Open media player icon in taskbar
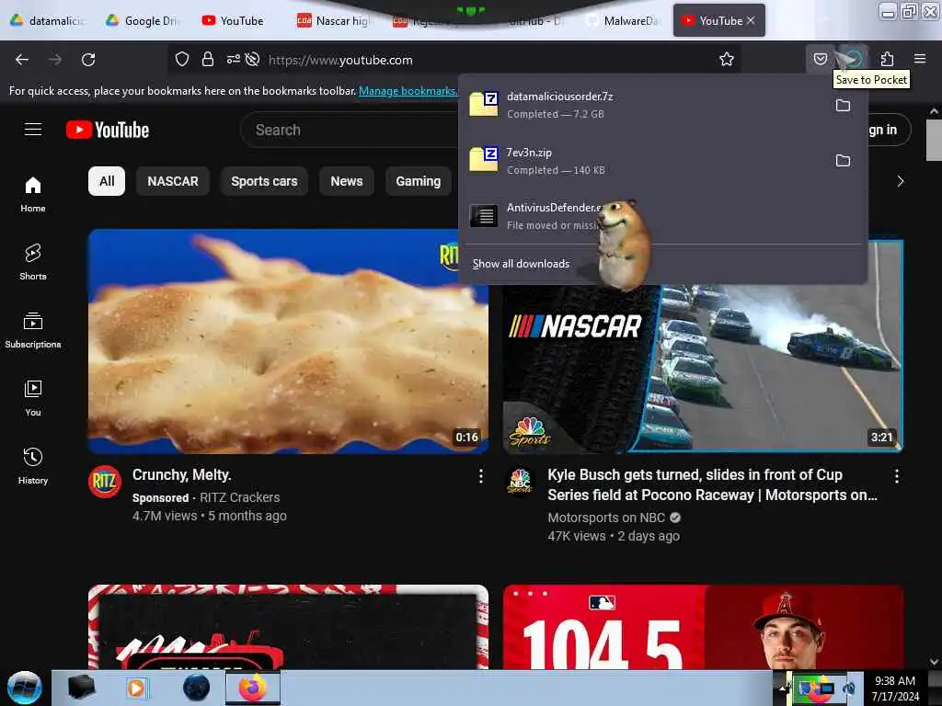942x706 pixels. click(136, 688)
